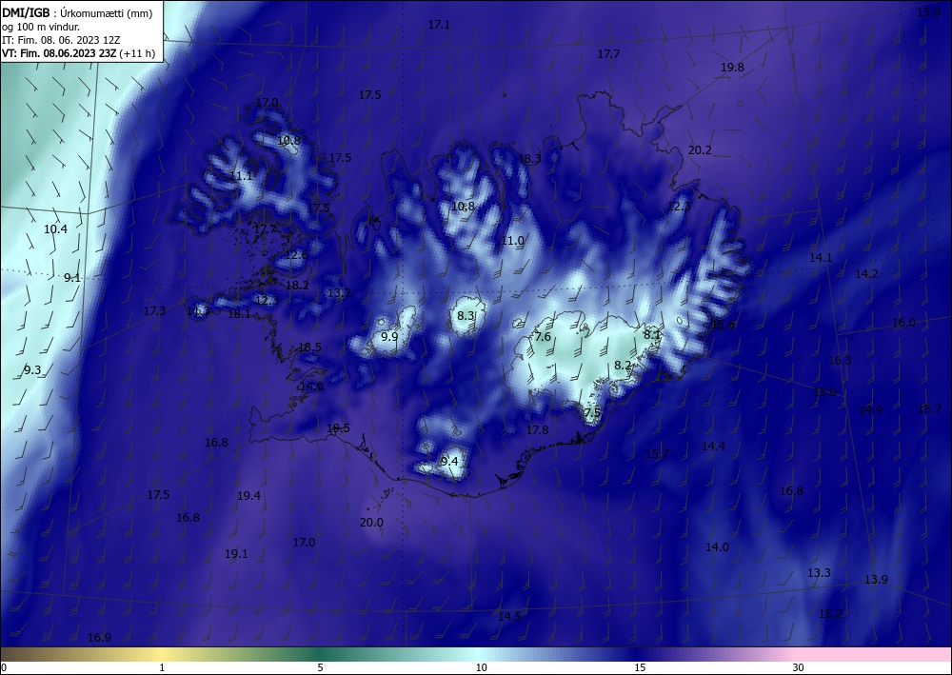Screen dimensions: 952x675
Task: Click the map value 10.5
Action: tap(338, 428)
